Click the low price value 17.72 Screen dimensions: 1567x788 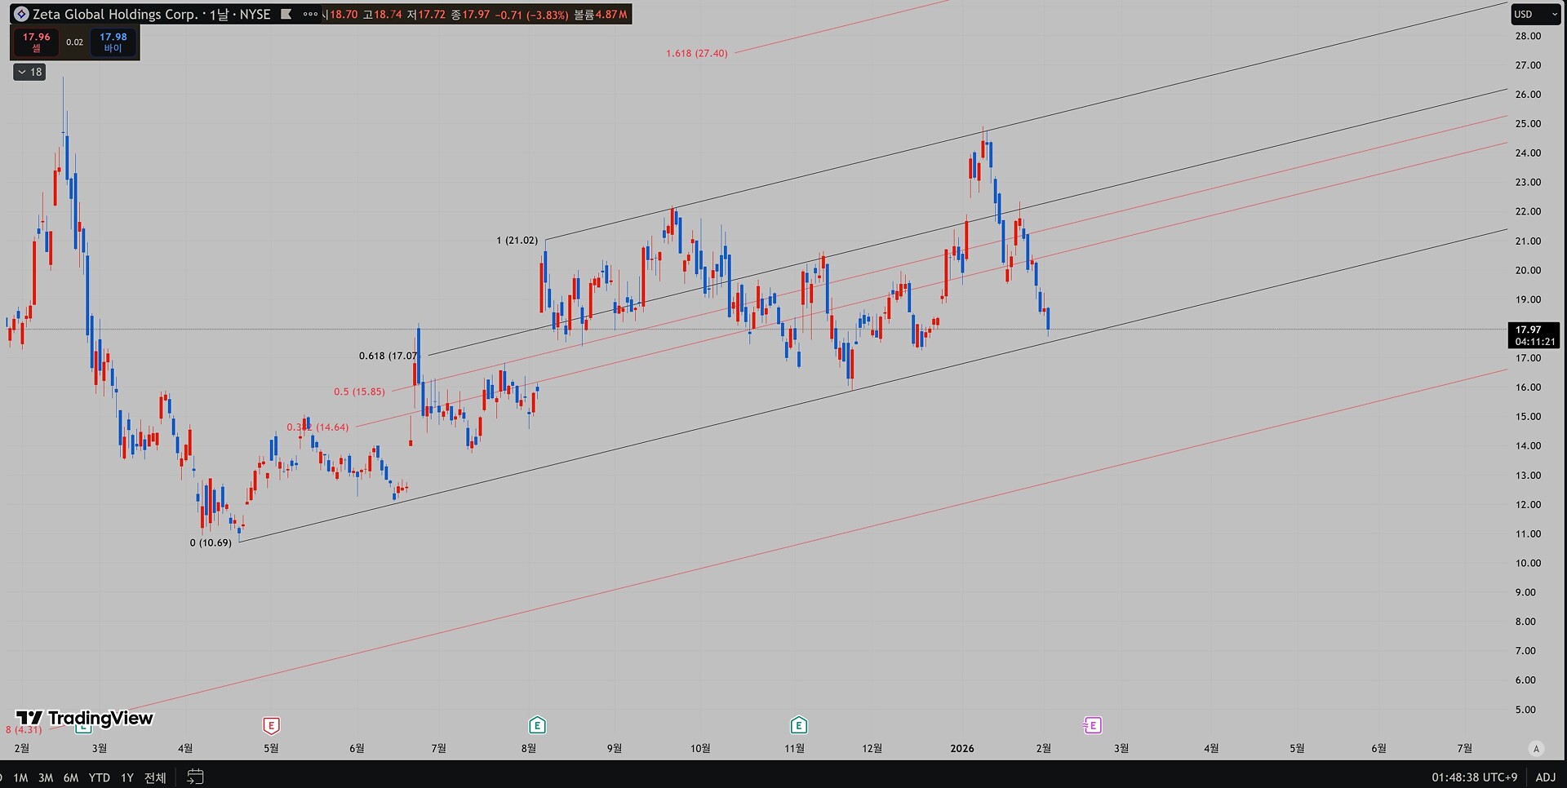432,15
